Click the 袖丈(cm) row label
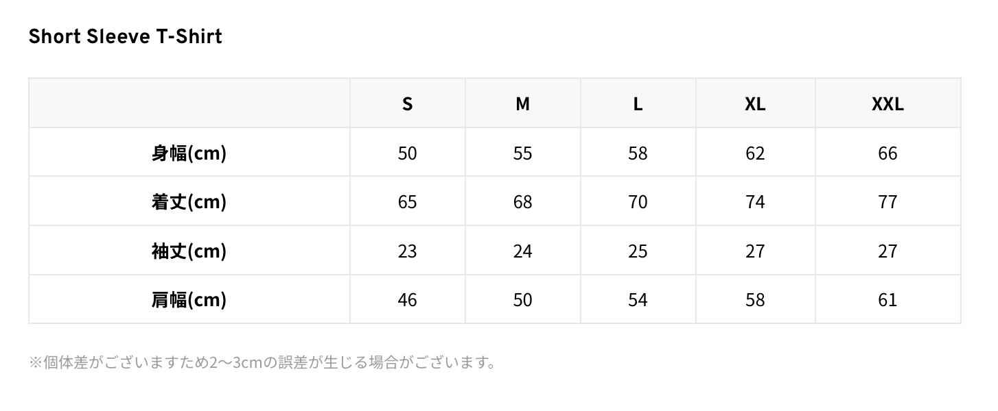 189,251
